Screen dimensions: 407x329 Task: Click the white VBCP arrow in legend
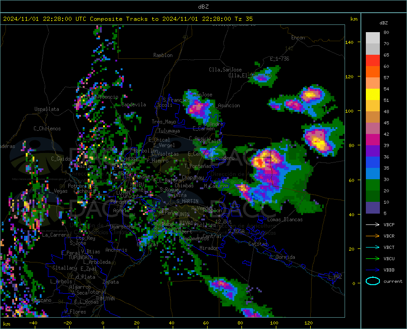tap(373, 224)
